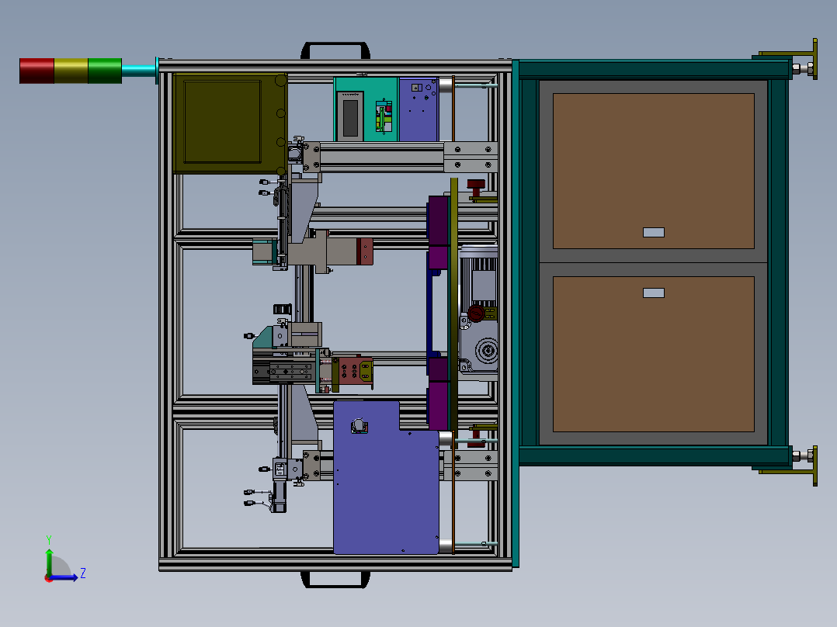Image resolution: width=837 pixels, height=627 pixels.
Task: Pick the lower brown carton box
Action: (x=654, y=355)
